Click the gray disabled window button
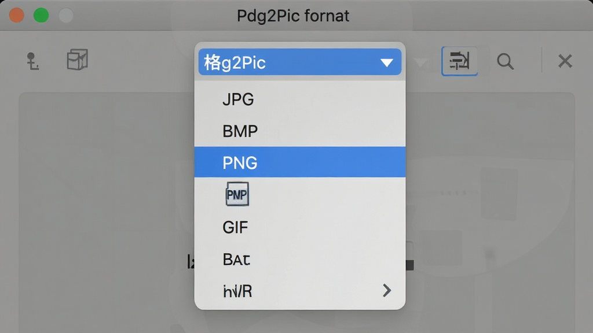This screenshot has height=333, width=593. 66,16
